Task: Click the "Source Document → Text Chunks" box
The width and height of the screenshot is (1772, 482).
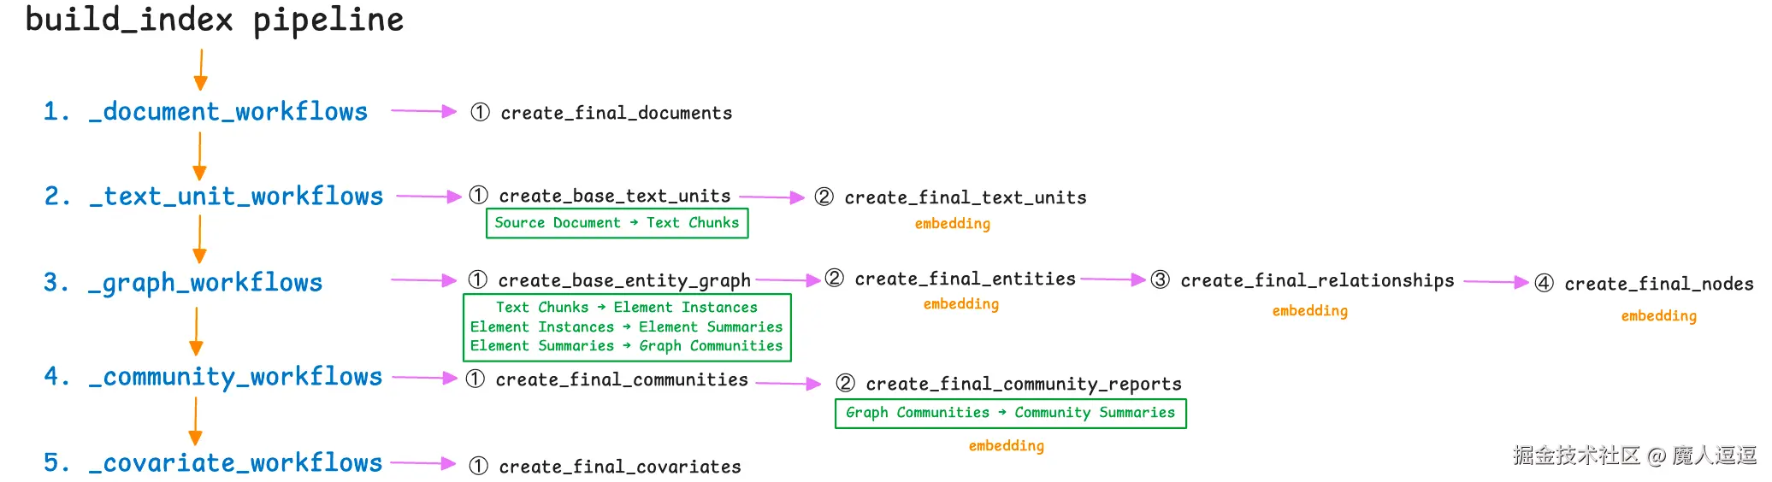Action: pos(617,223)
